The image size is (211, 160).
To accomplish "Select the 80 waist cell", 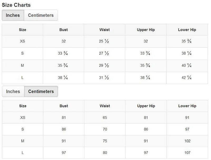I will (x=105, y=153).
